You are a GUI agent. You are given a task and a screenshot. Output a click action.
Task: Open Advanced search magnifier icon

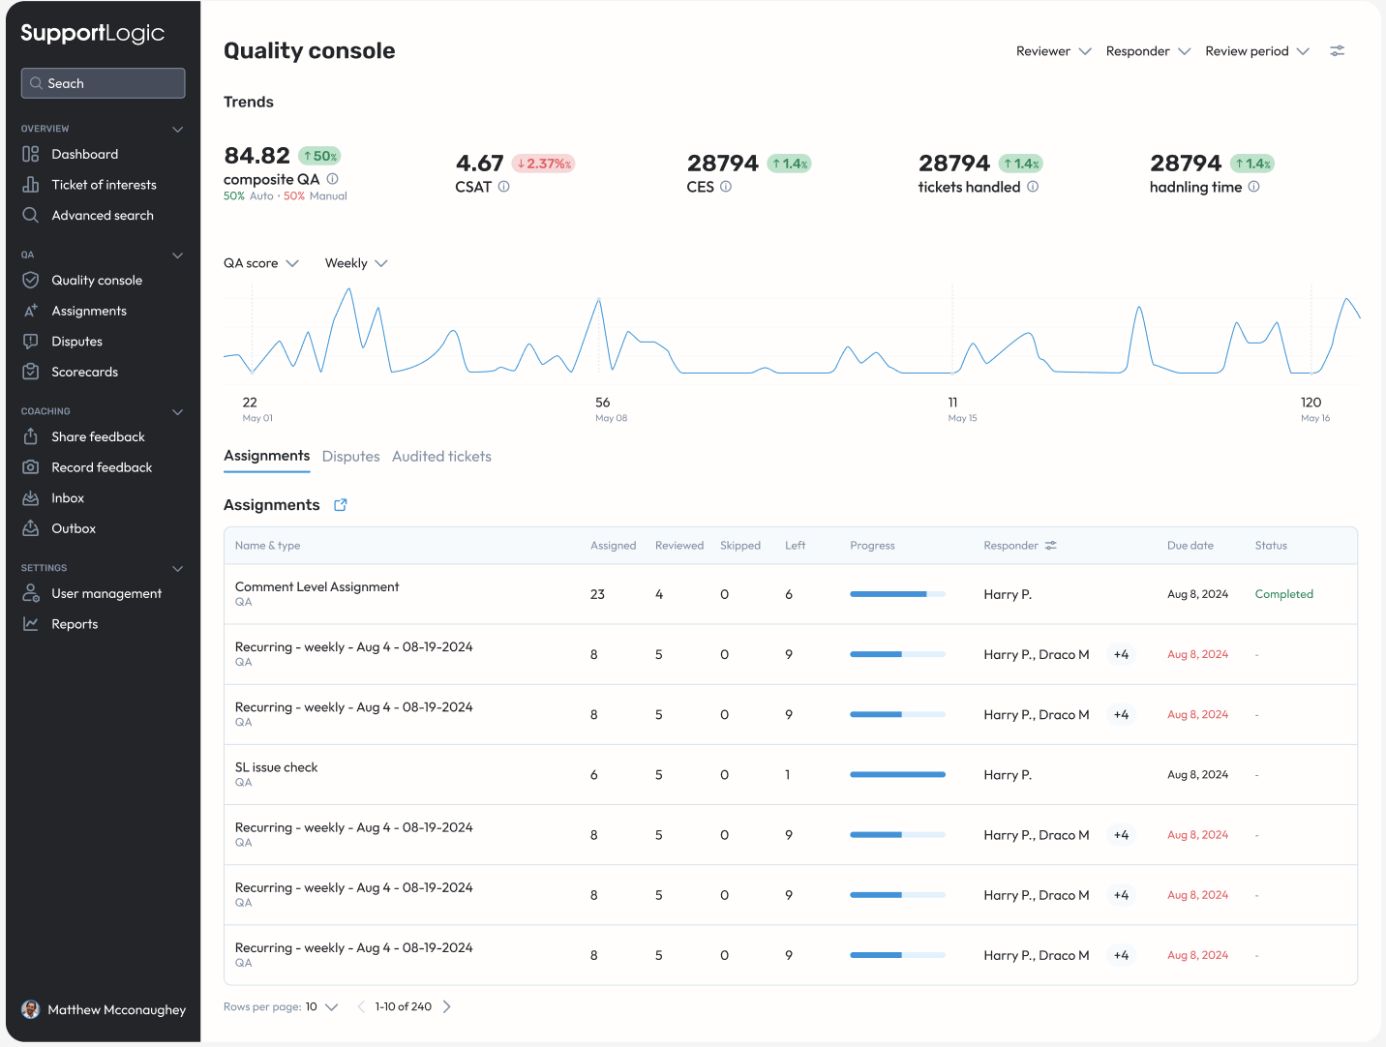[31, 215]
